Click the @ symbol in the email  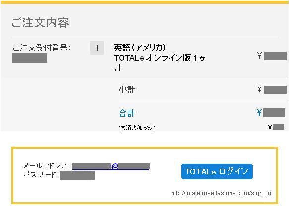pos(115,166)
